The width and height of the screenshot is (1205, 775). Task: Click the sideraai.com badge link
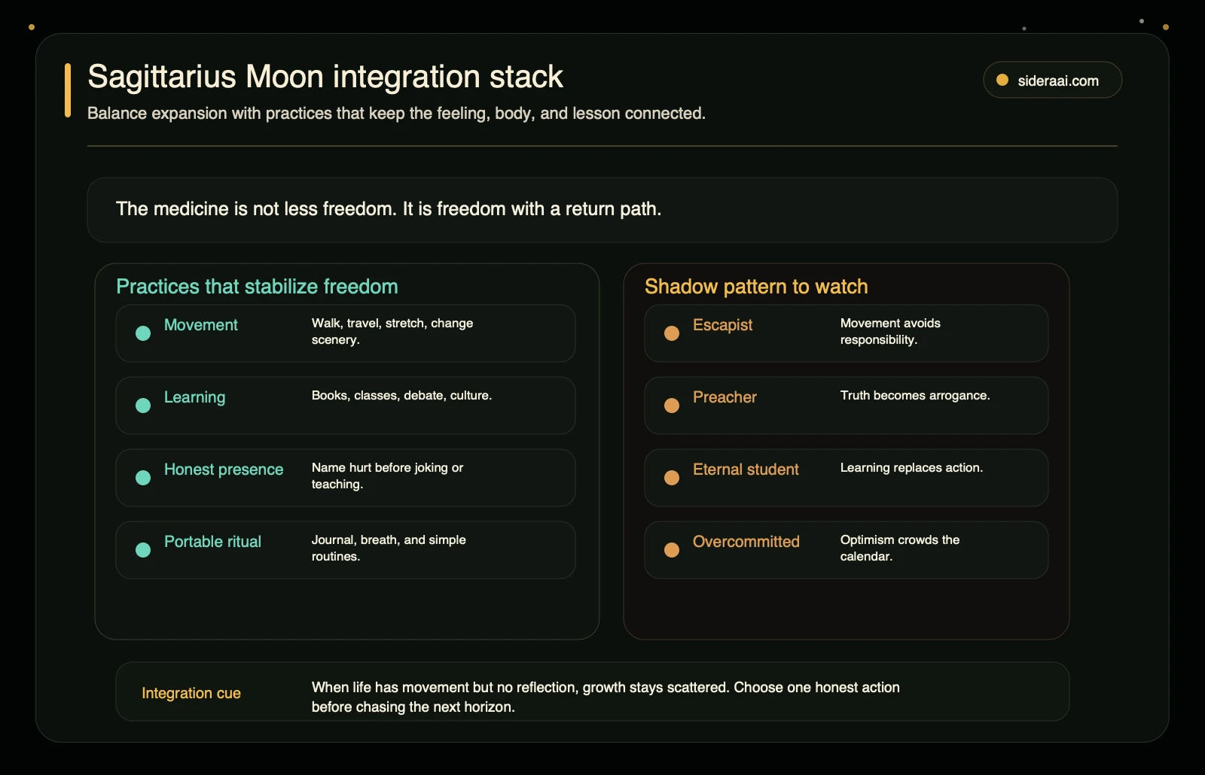(x=1052, y=80)
